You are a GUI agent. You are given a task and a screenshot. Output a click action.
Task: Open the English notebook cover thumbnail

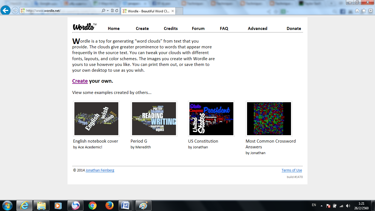(96, 119)
